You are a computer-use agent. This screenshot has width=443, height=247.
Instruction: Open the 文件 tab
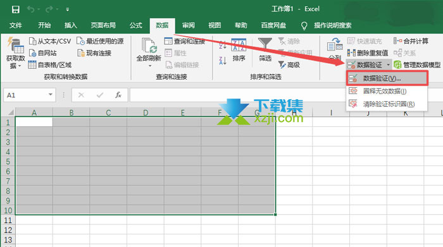pyautogui.click(x=16, y=25)
